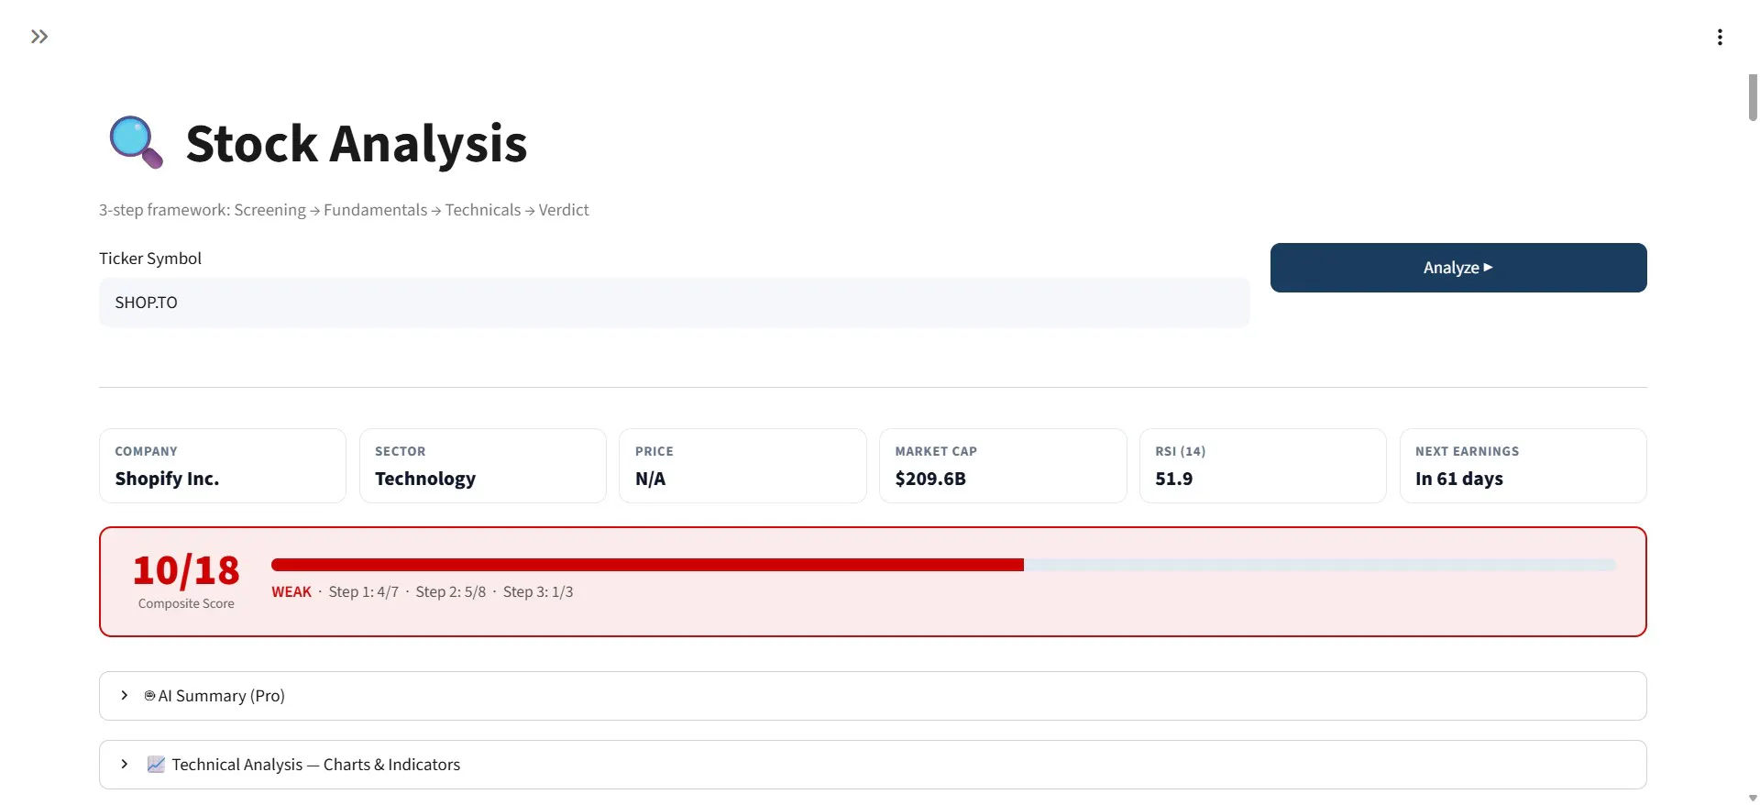Click the "Step 2: 5/8" score
This screenshot has width=1760, height=805.
pyautogui.click(x=451, y=592)
